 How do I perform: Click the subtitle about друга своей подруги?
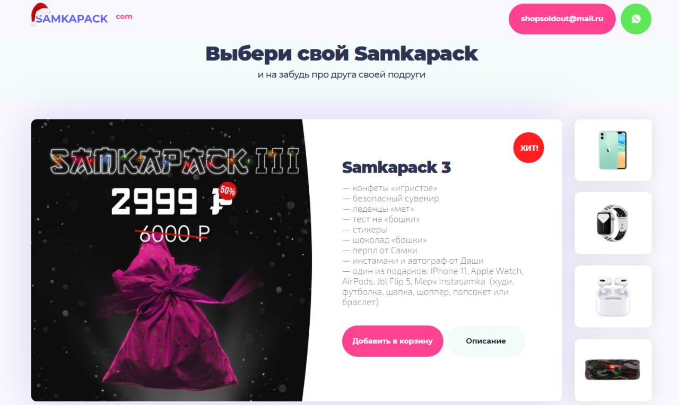tap(342, 75)
